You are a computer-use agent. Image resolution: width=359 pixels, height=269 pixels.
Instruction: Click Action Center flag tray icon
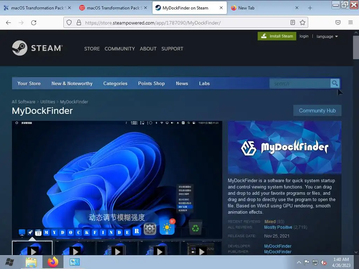point(306,262)
